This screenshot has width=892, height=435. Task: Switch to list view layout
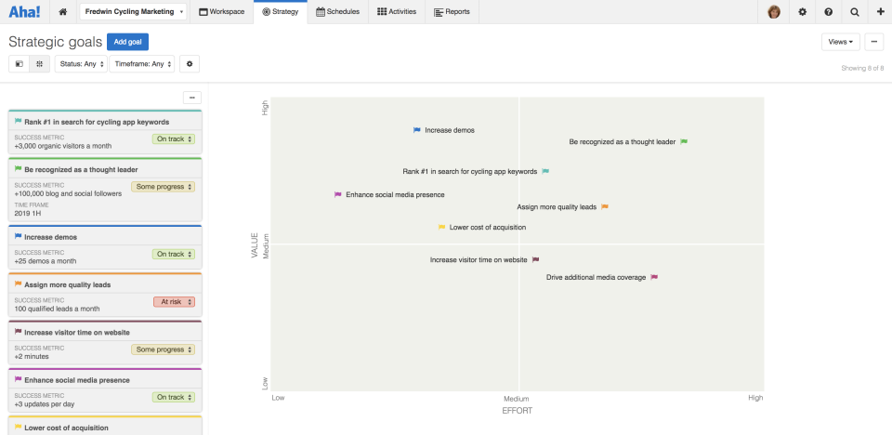tap(19, 64)
